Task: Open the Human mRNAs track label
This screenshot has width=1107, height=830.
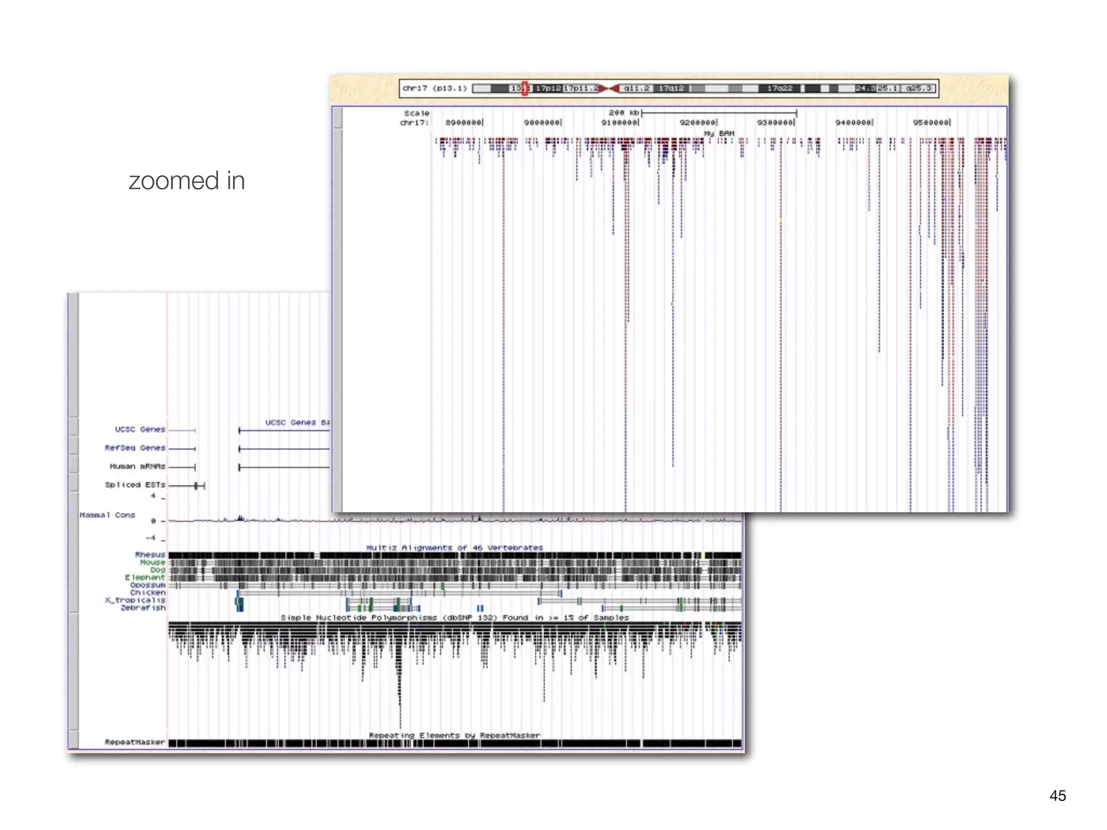Action: pos(137,466)
